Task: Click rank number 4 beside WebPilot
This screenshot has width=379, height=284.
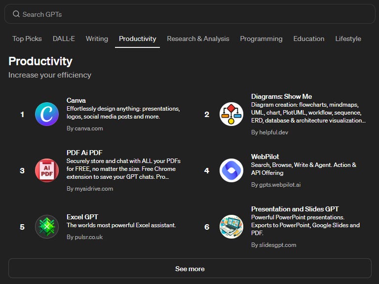Action: 207,170
